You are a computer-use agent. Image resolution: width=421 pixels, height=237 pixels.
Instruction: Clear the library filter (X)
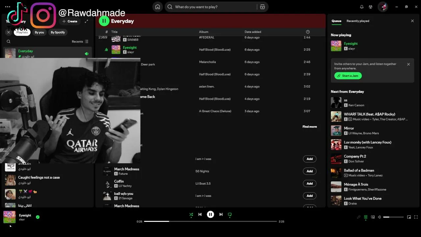(x=9, y=32)
